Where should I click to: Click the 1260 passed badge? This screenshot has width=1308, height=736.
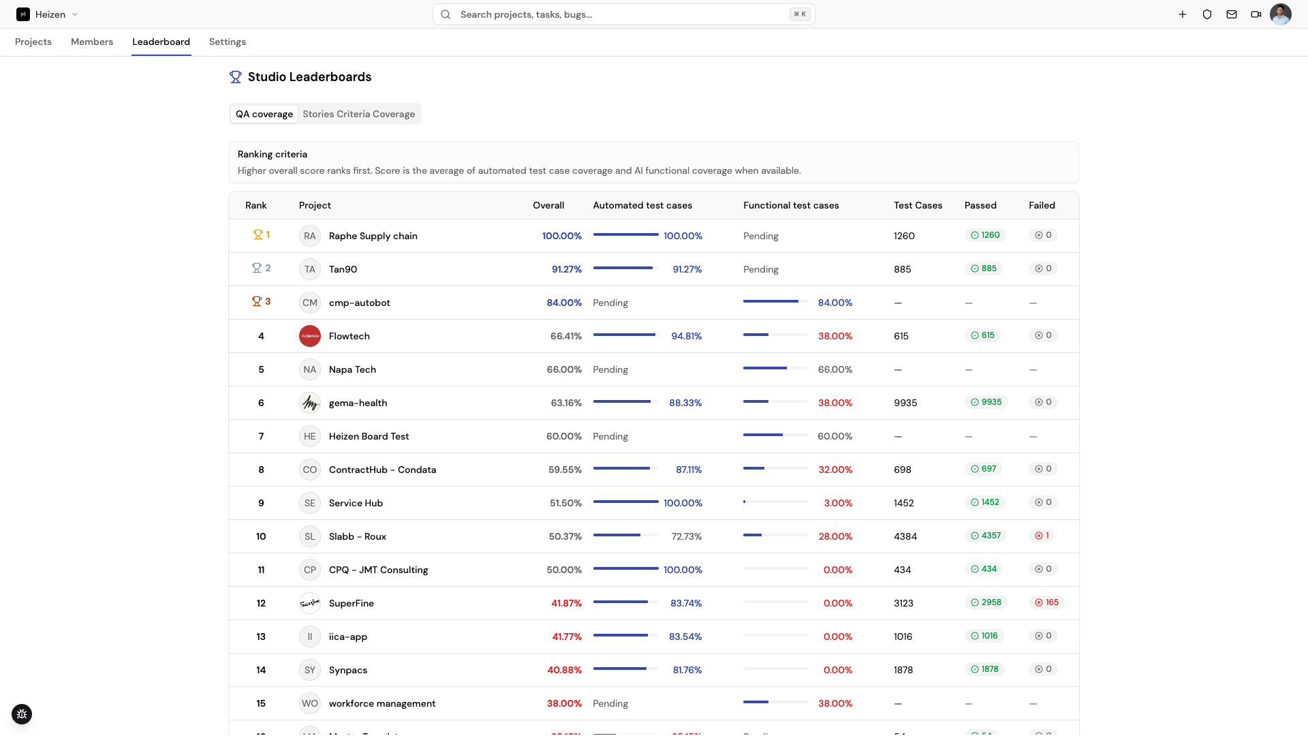coord(986,235)
